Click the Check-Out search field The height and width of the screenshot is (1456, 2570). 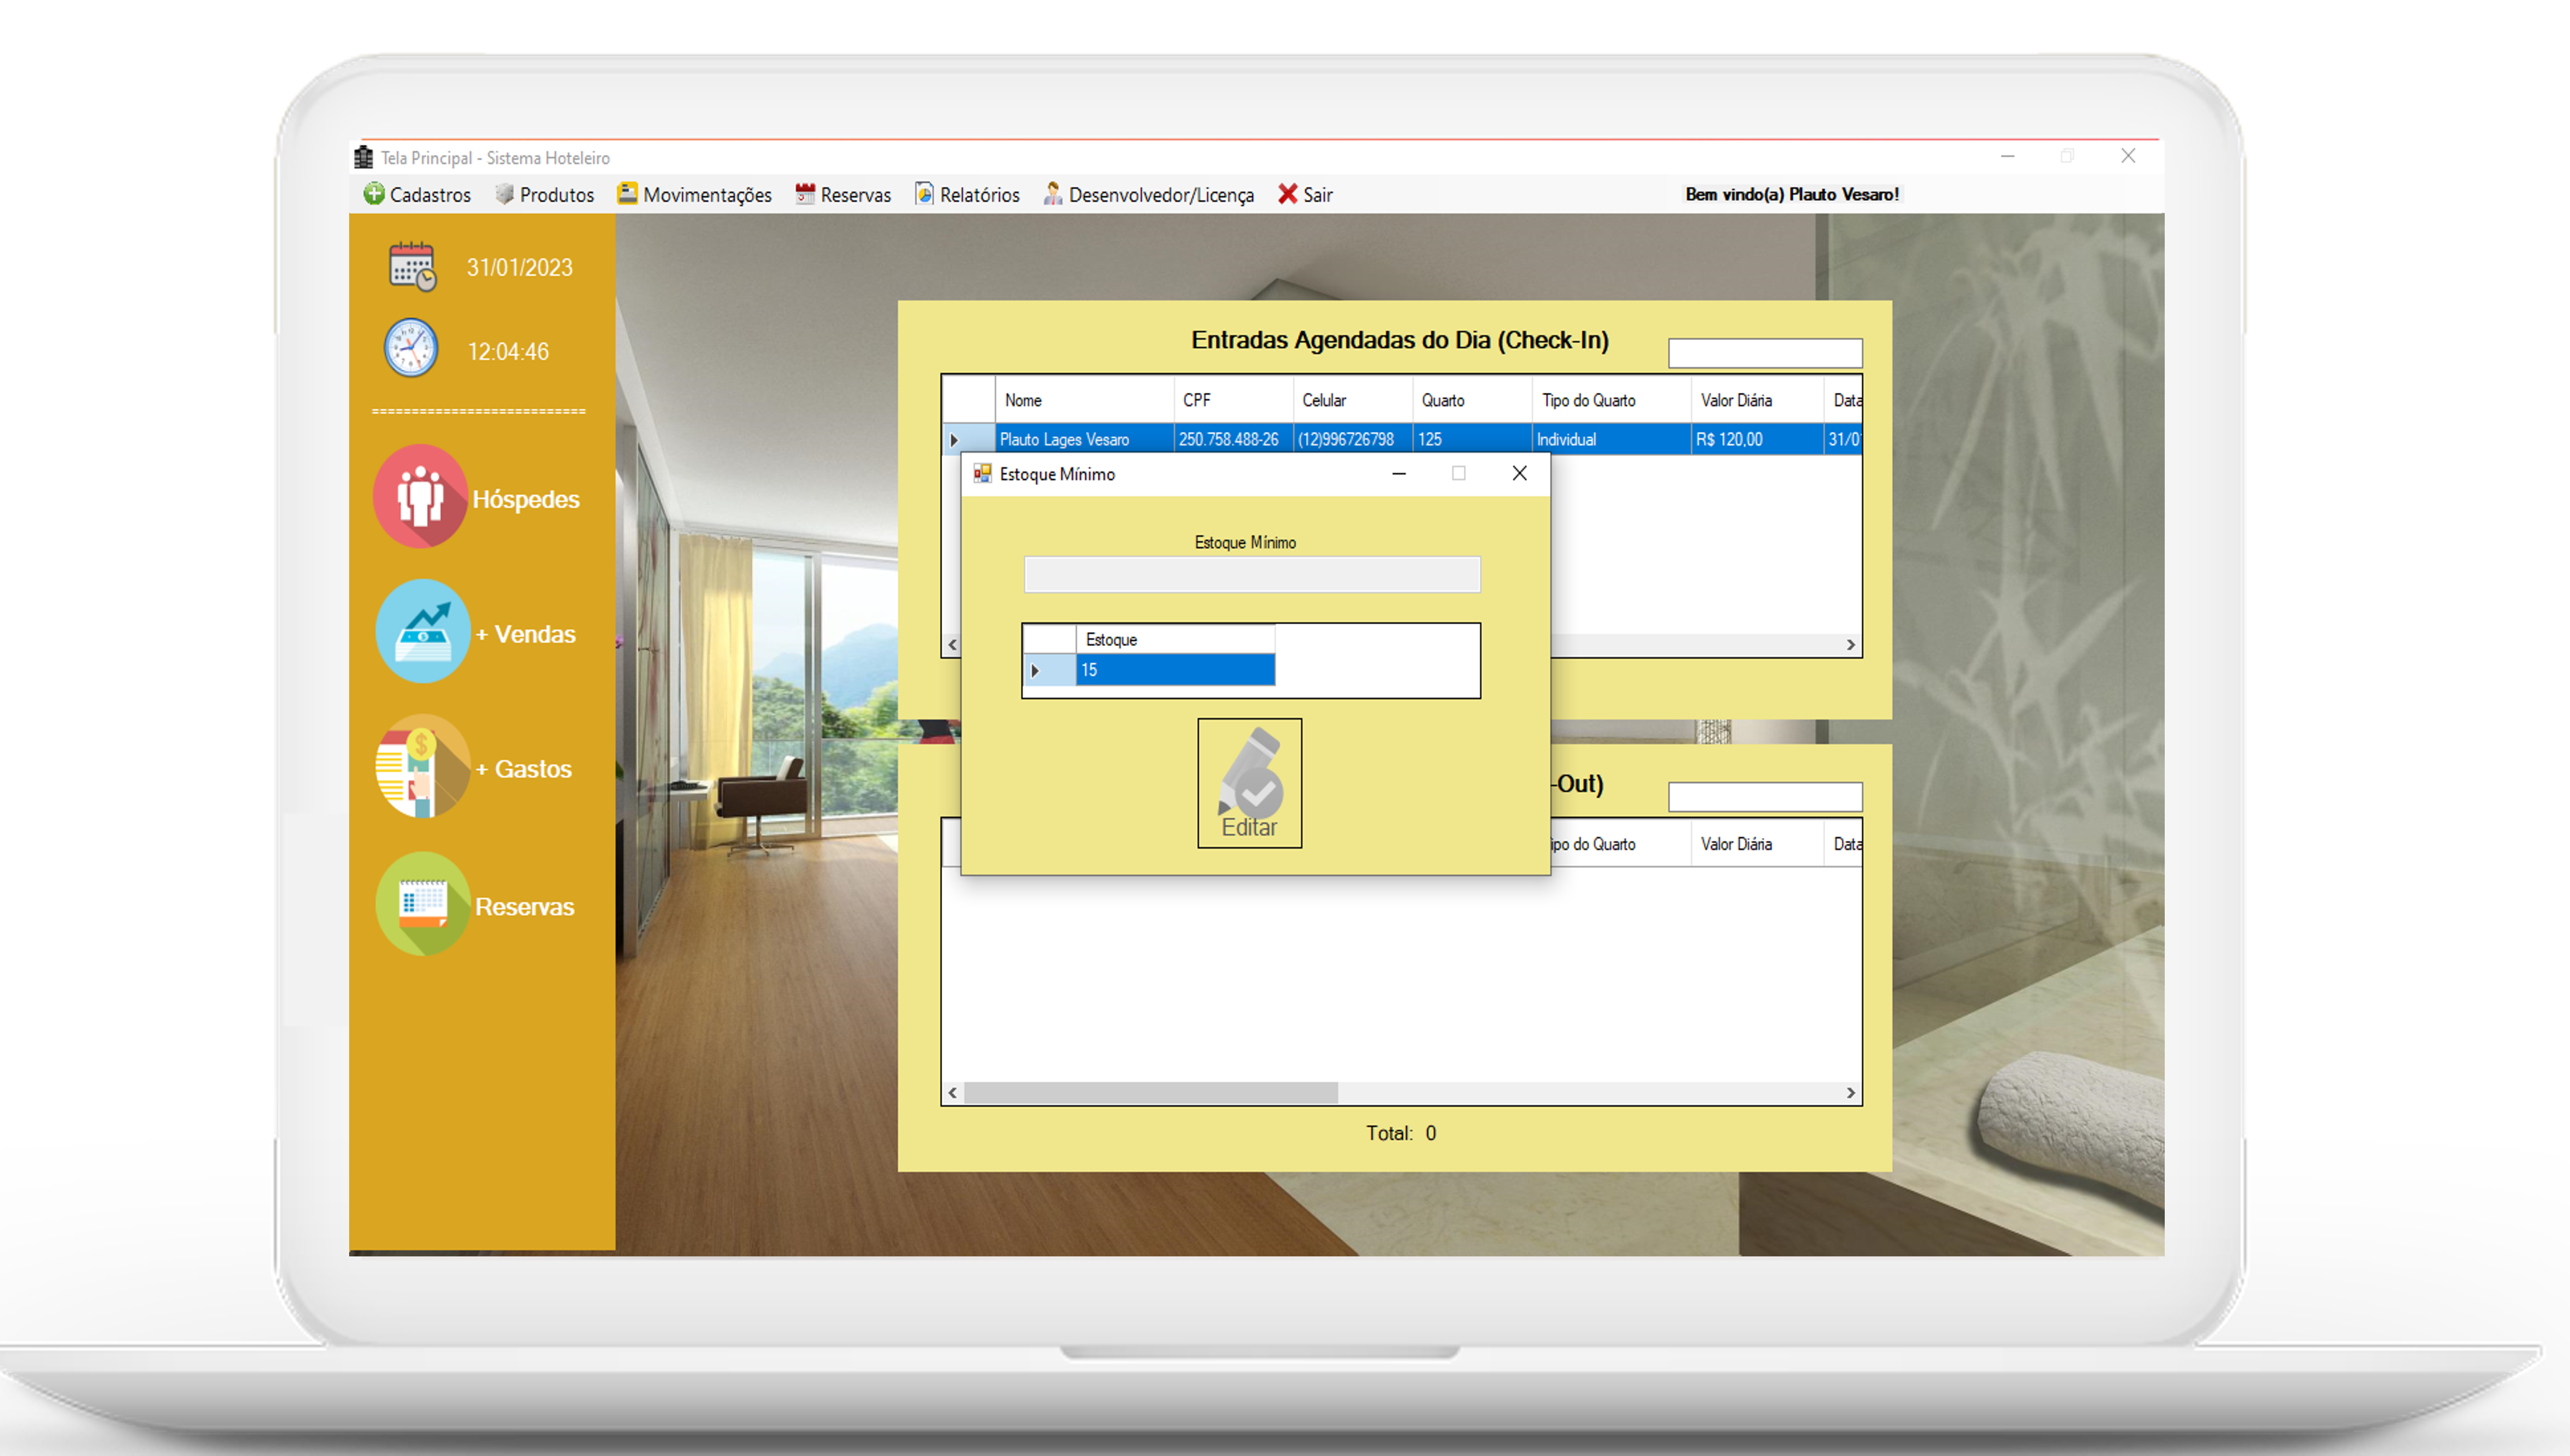click(1764, 797)
